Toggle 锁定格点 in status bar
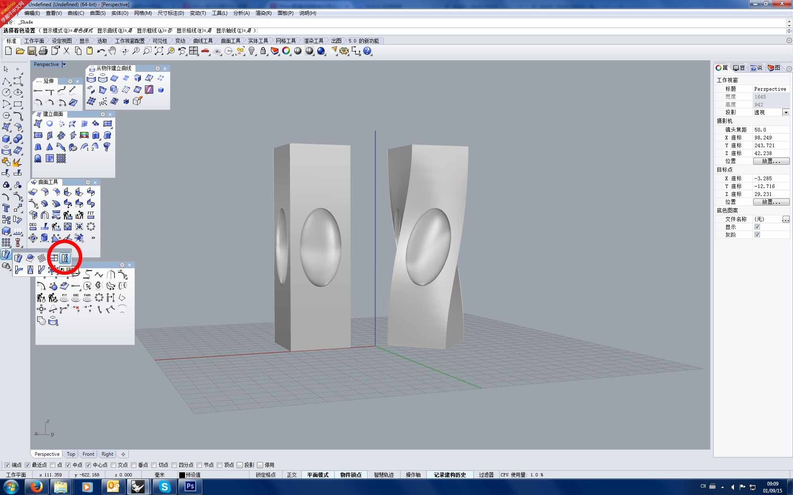Viewport: 793px width, 495px height. (266, 475)
